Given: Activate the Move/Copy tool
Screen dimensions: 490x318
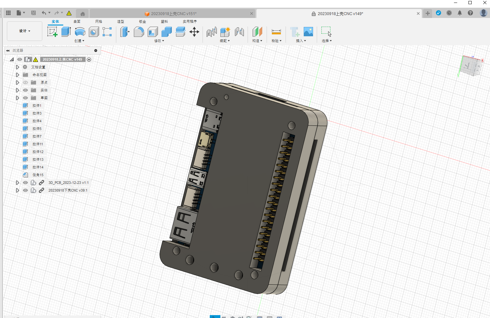Looking at the screenshot, I should pos(194,32).
